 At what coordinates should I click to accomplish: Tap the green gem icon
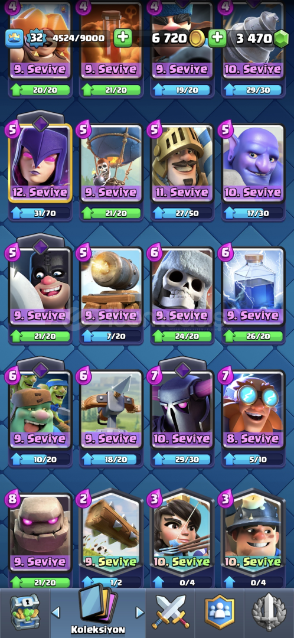click(x=280, y=38)
